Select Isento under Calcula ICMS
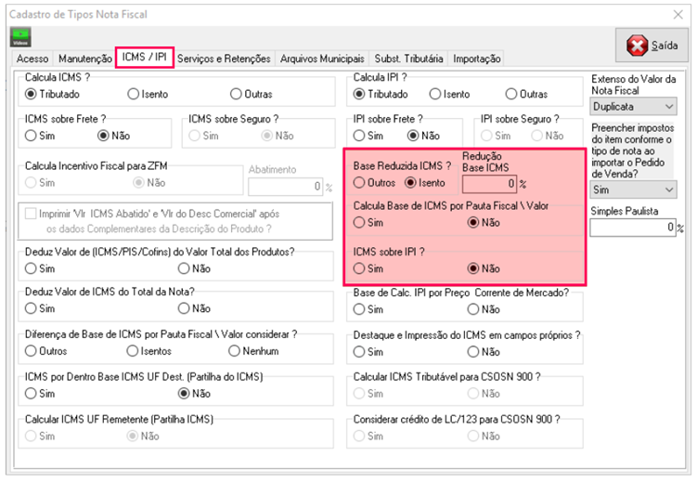 134,94
